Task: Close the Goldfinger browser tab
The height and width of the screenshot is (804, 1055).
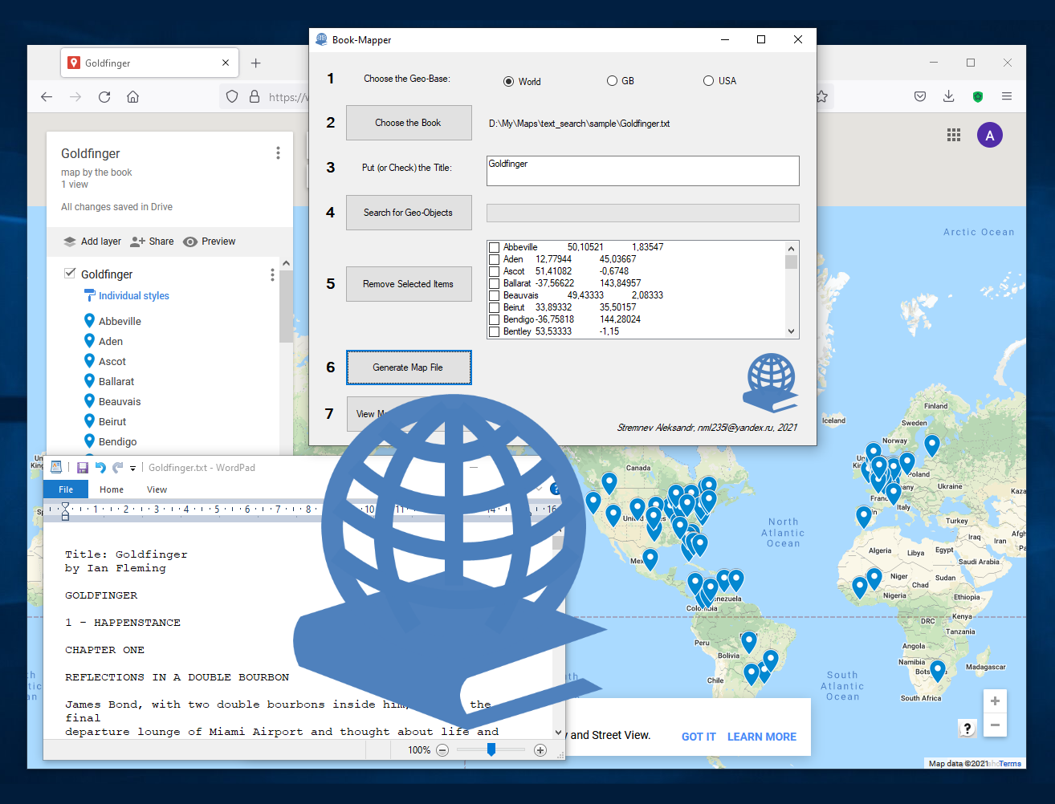Action: 226,63
